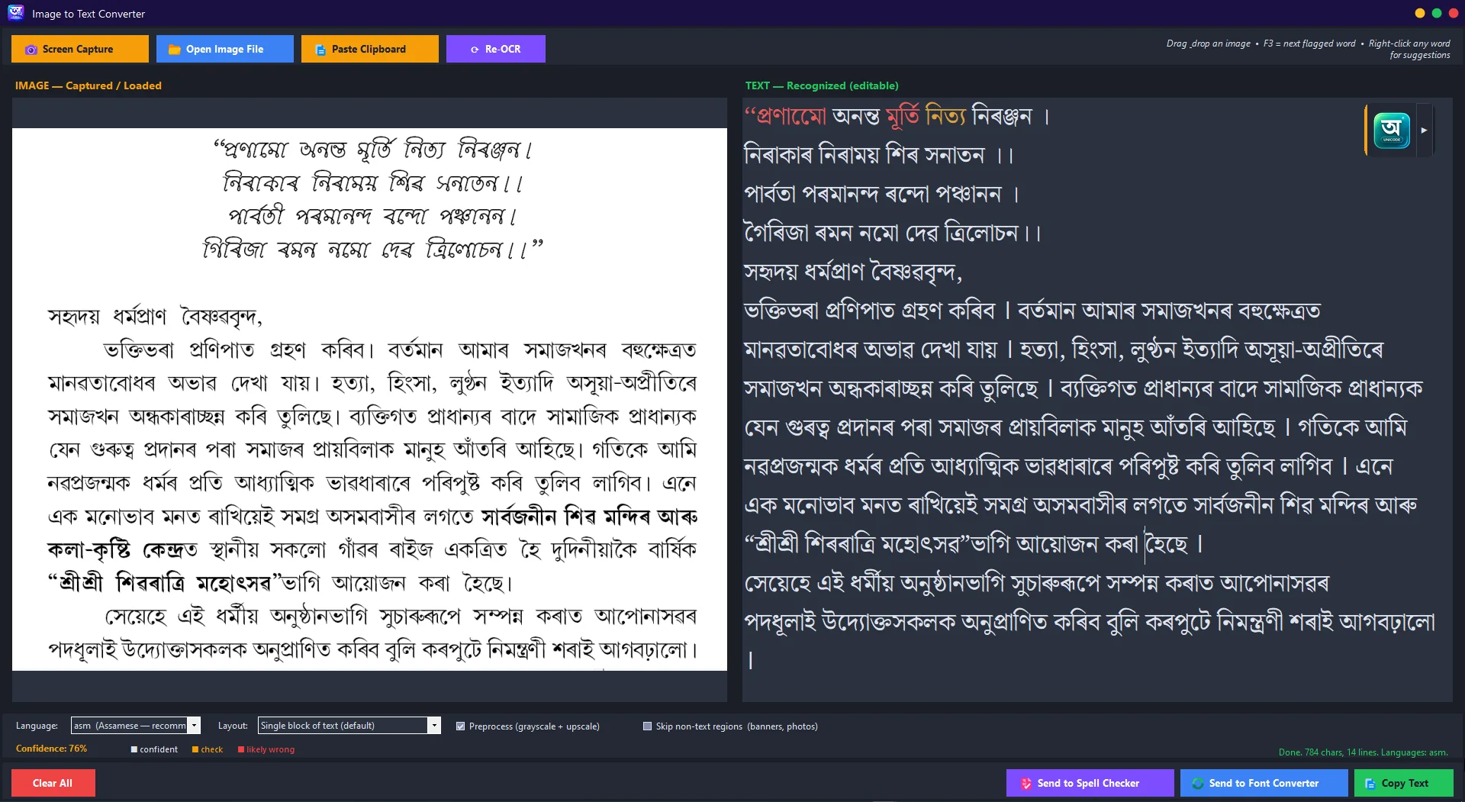Click the word সহৃদয় in recognized text
This screenshot has width=1465, height=802.
coord(771,272)
